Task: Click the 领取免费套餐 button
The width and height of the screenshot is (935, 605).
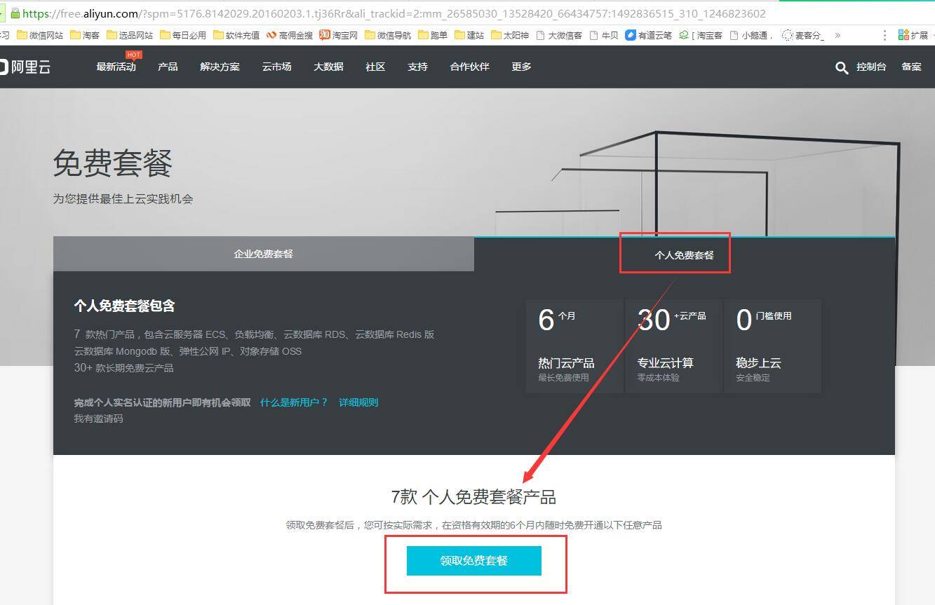Action: coord(473,561)
